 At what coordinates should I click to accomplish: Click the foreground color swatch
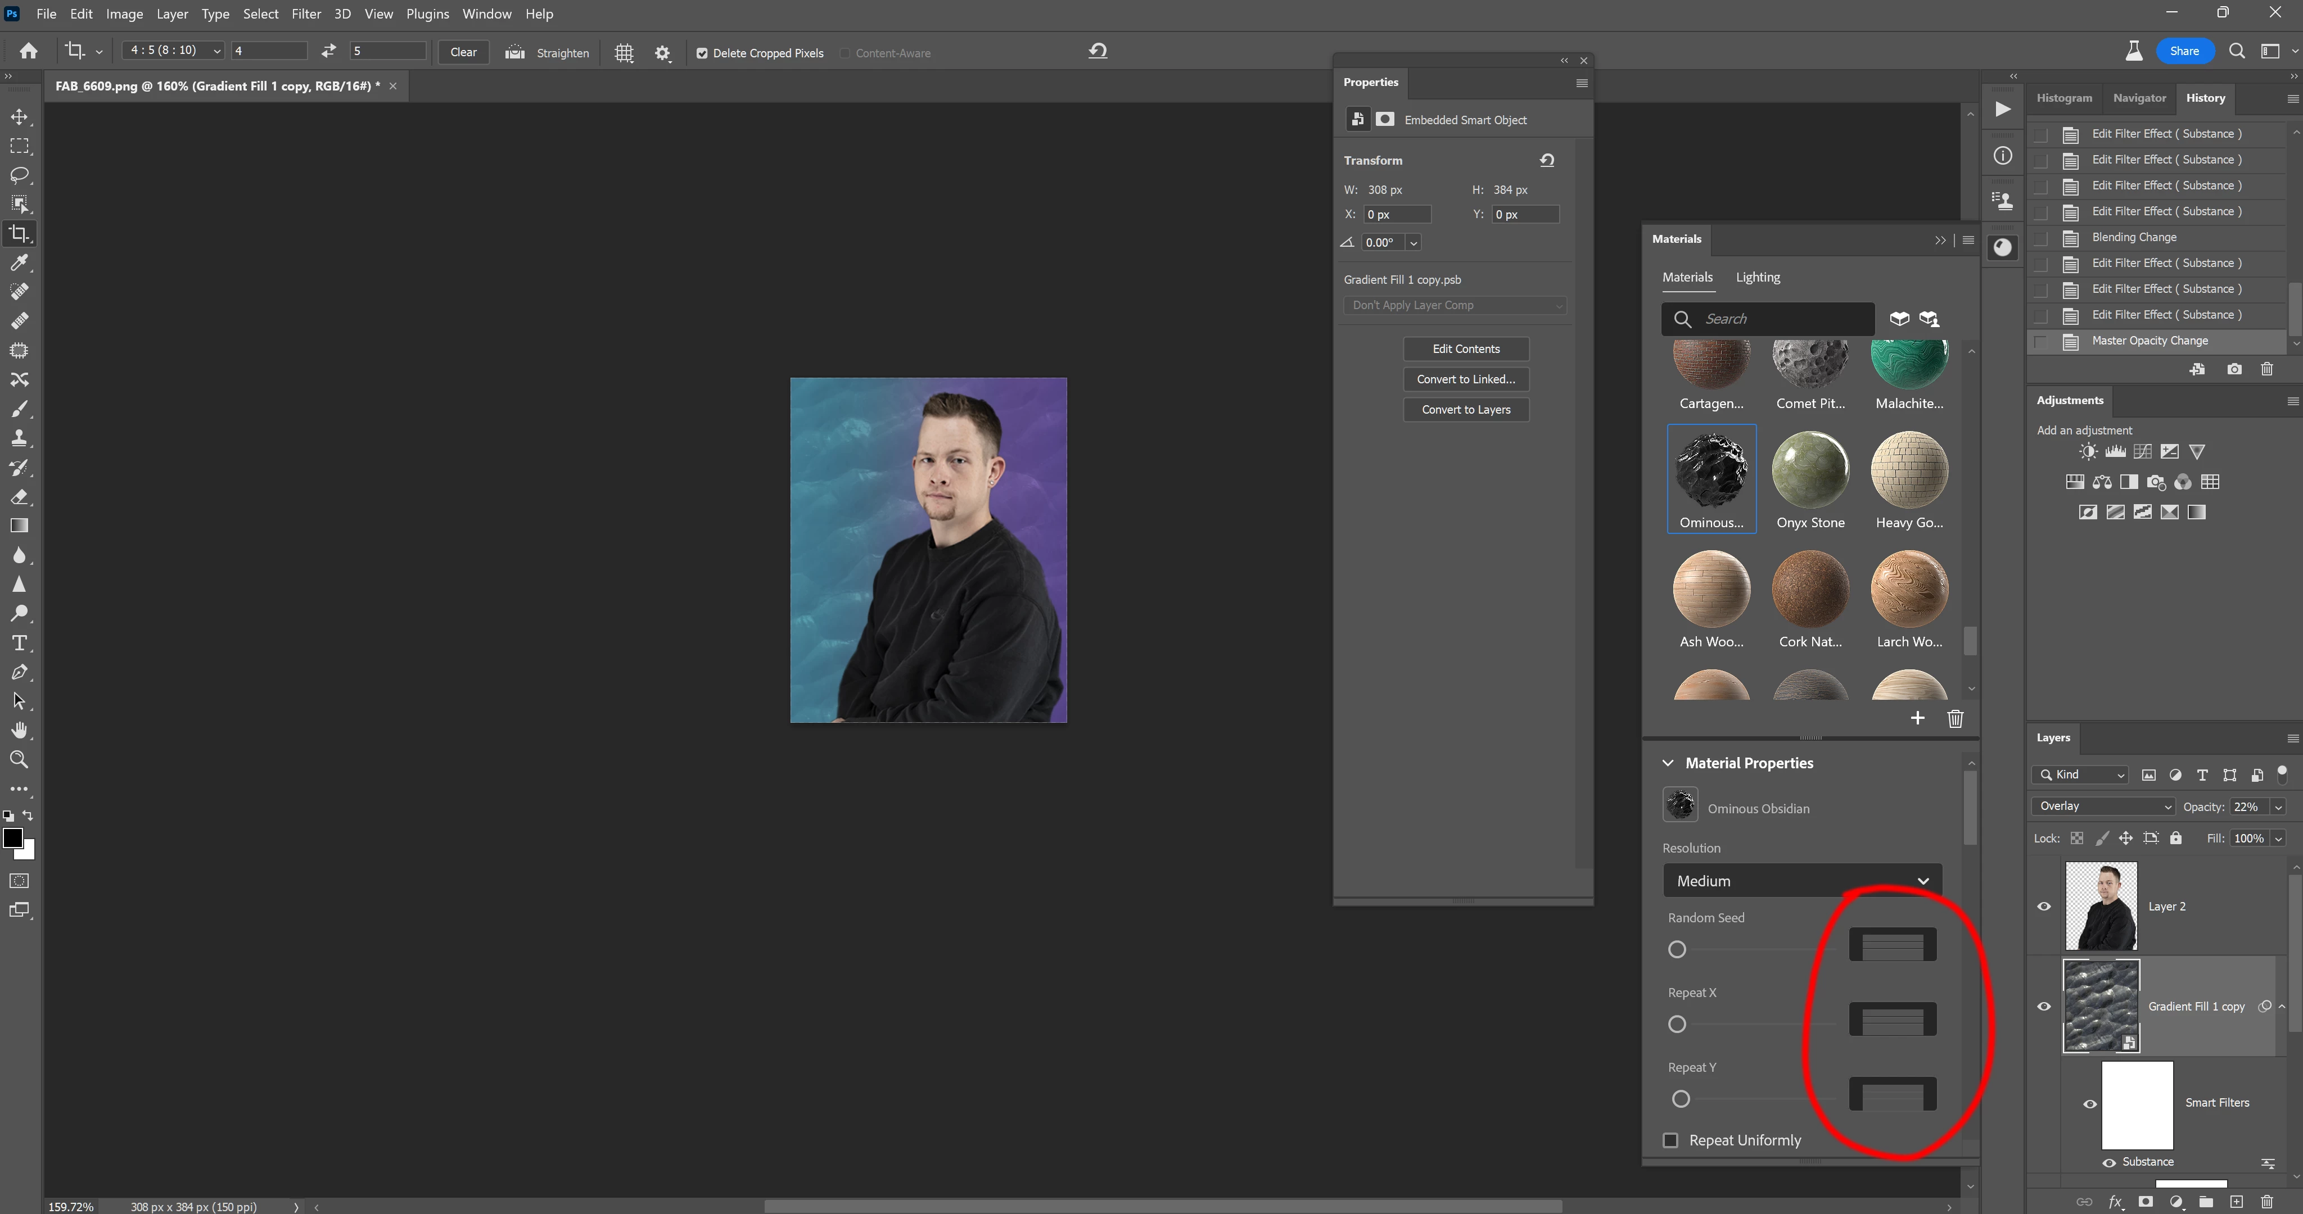click(x=12, y=837)
